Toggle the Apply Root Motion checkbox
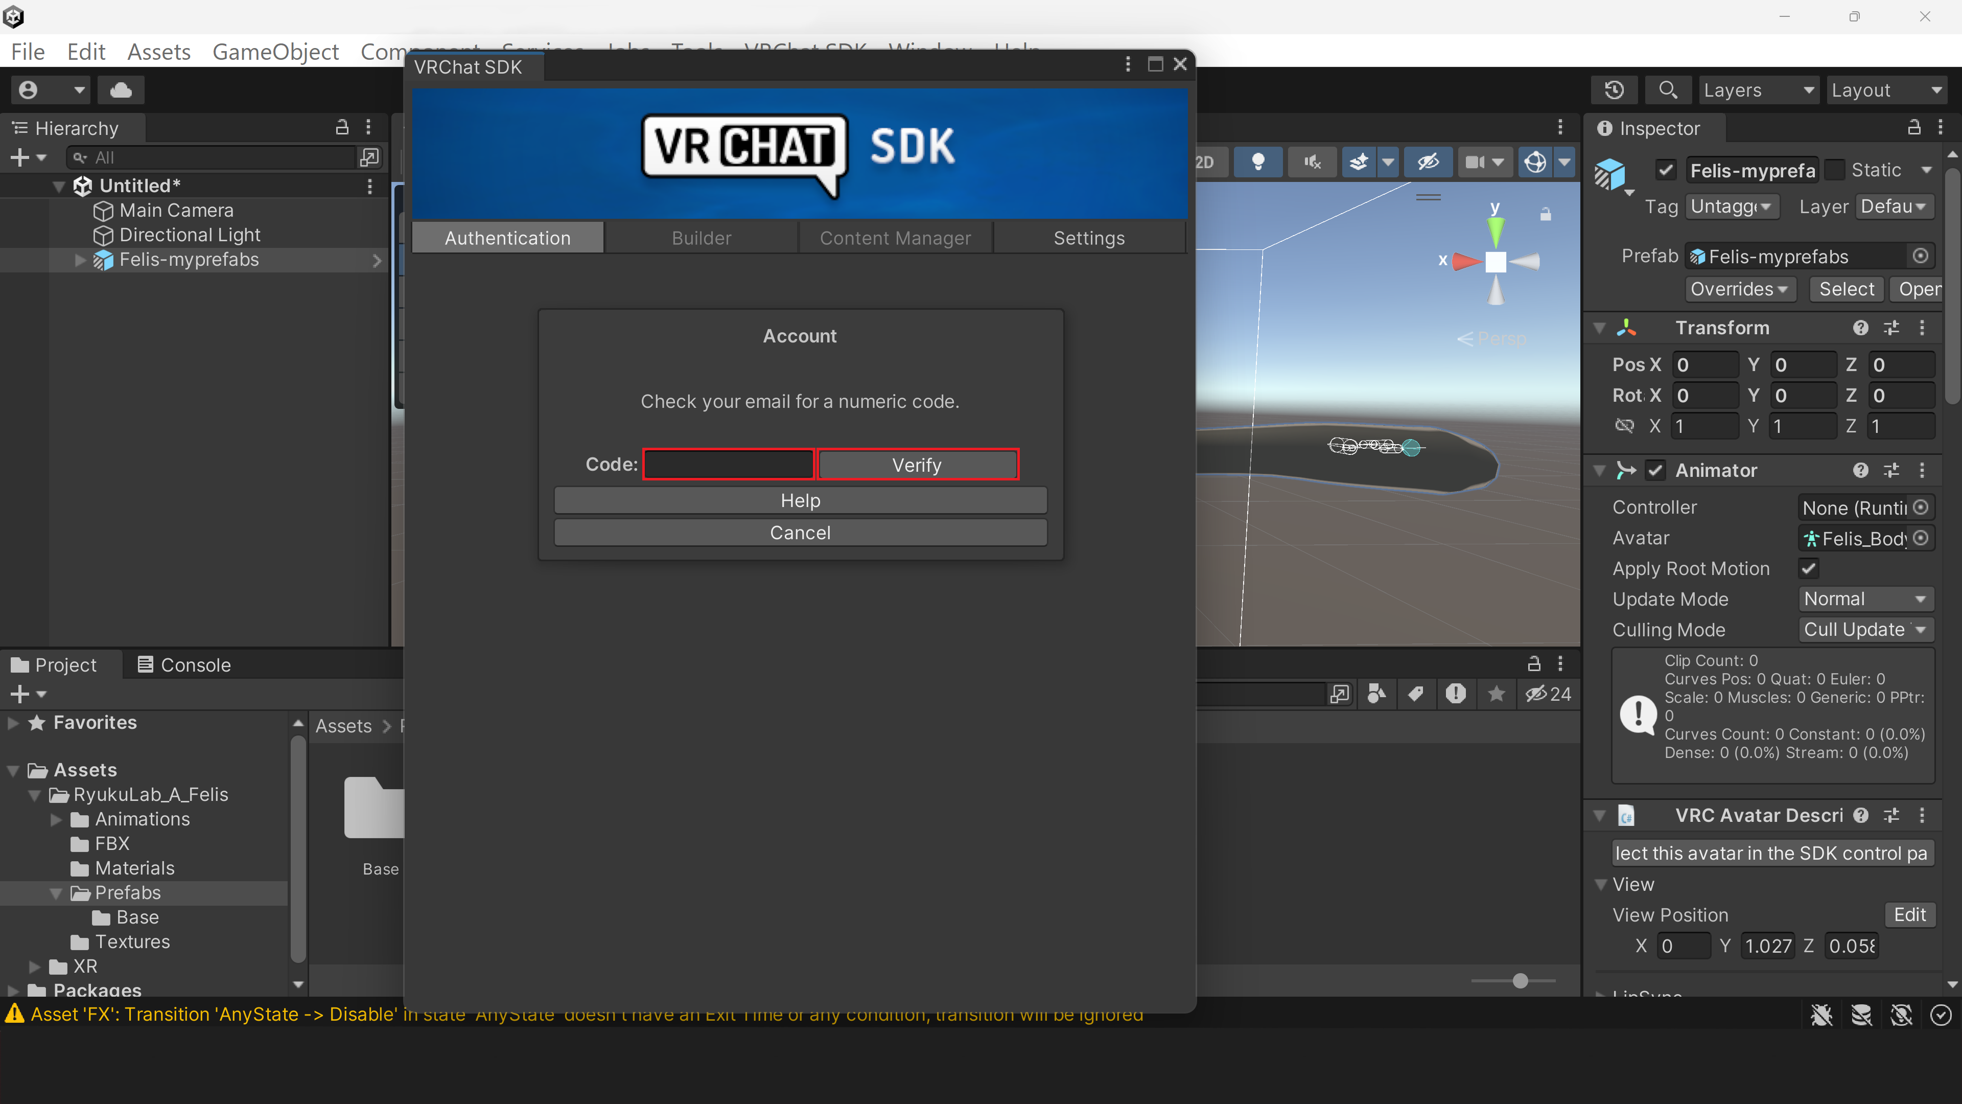Viewport: 1962px width, 1104px height. [1808, 568]
